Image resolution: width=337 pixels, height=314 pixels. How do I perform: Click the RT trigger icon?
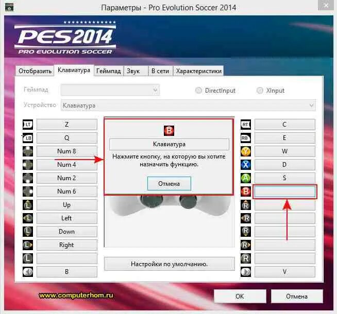(x=246, y=125)
